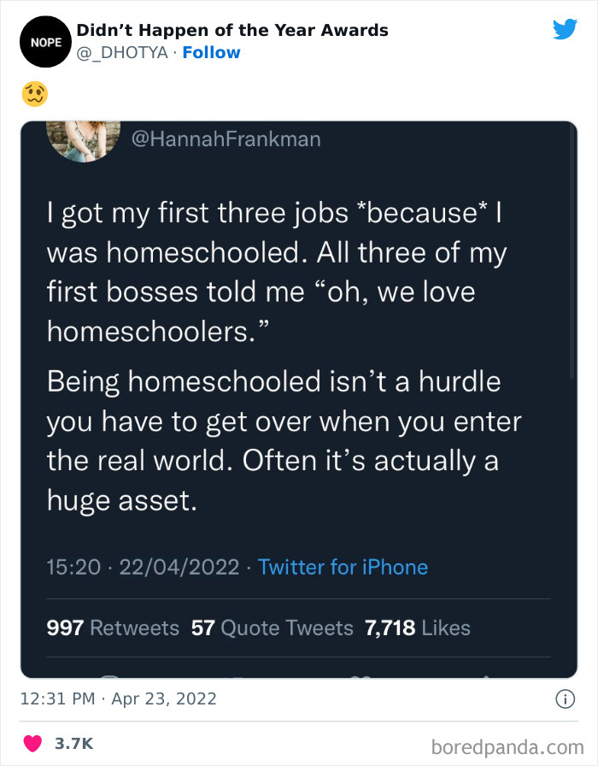Open HannahFrankman's profile photo
The height and width of the screenshot is (766, 598).
tap(82, 140)
